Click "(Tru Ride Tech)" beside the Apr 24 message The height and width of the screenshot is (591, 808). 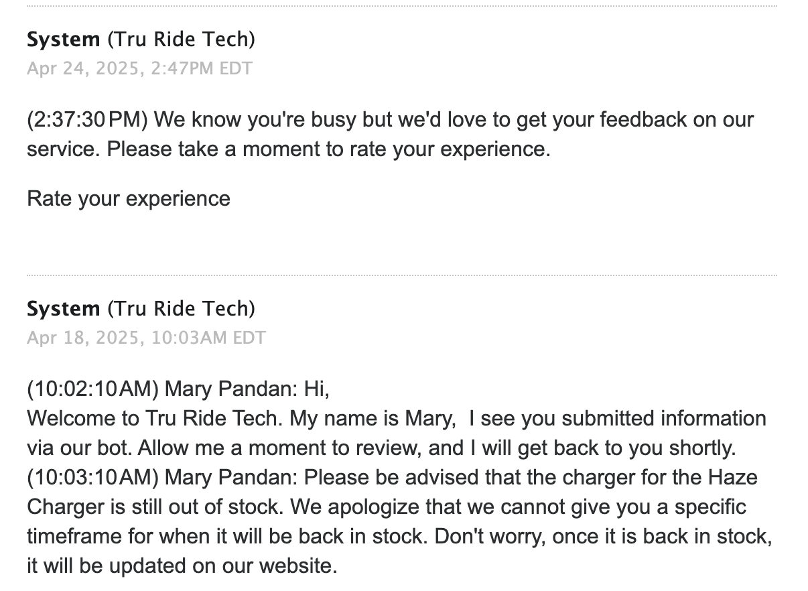[181, 40]
